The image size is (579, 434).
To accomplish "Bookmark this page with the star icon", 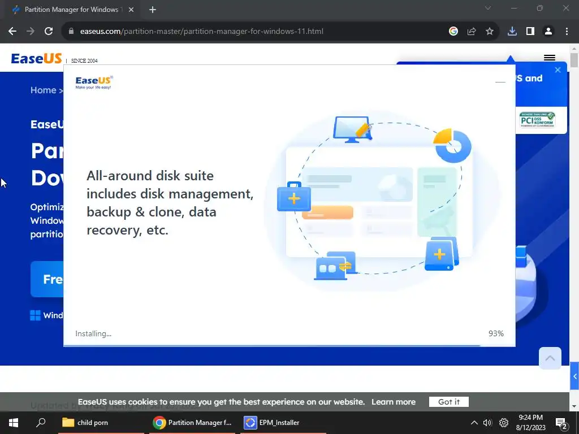I will coord(490,32).
